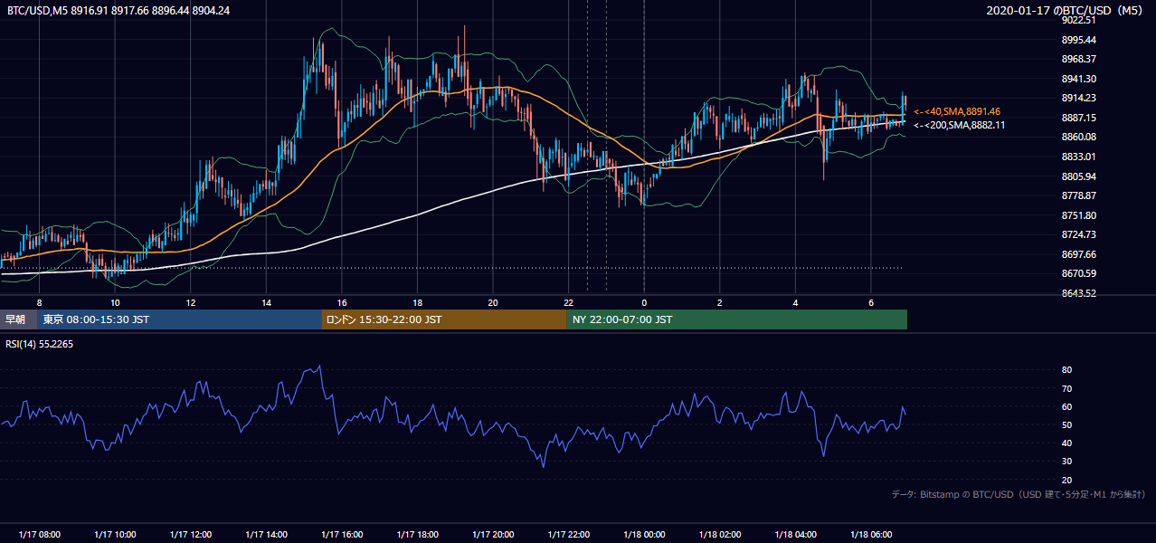This screenshot has width=1156, height=543.
Task: Click price axis value 8860.08
Action: (1080, 137)
